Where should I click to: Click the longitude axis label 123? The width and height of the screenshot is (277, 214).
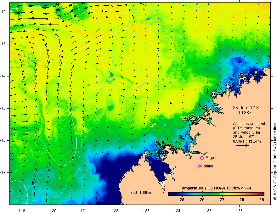coord(146,211)
